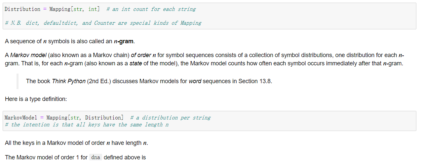Place the cursor on 'int' in Mapping[str, int]
This screenshot has height=164, width=422.
click(x=93, y=9)
